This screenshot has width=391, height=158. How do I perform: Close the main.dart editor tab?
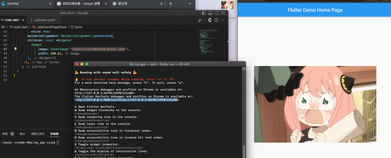coord(23,20)
